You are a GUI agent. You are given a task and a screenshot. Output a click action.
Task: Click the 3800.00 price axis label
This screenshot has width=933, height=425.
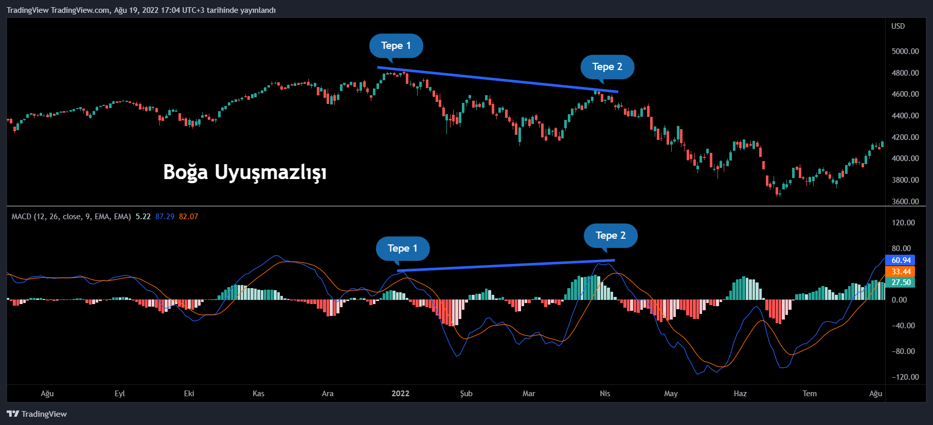click(905, 180)
